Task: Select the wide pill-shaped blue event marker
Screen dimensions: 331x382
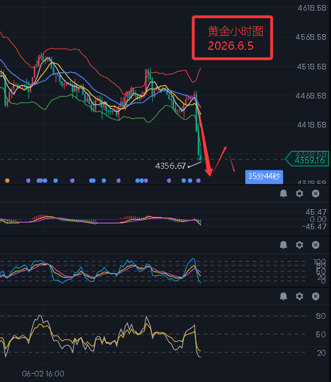Action: pos(92,181)
